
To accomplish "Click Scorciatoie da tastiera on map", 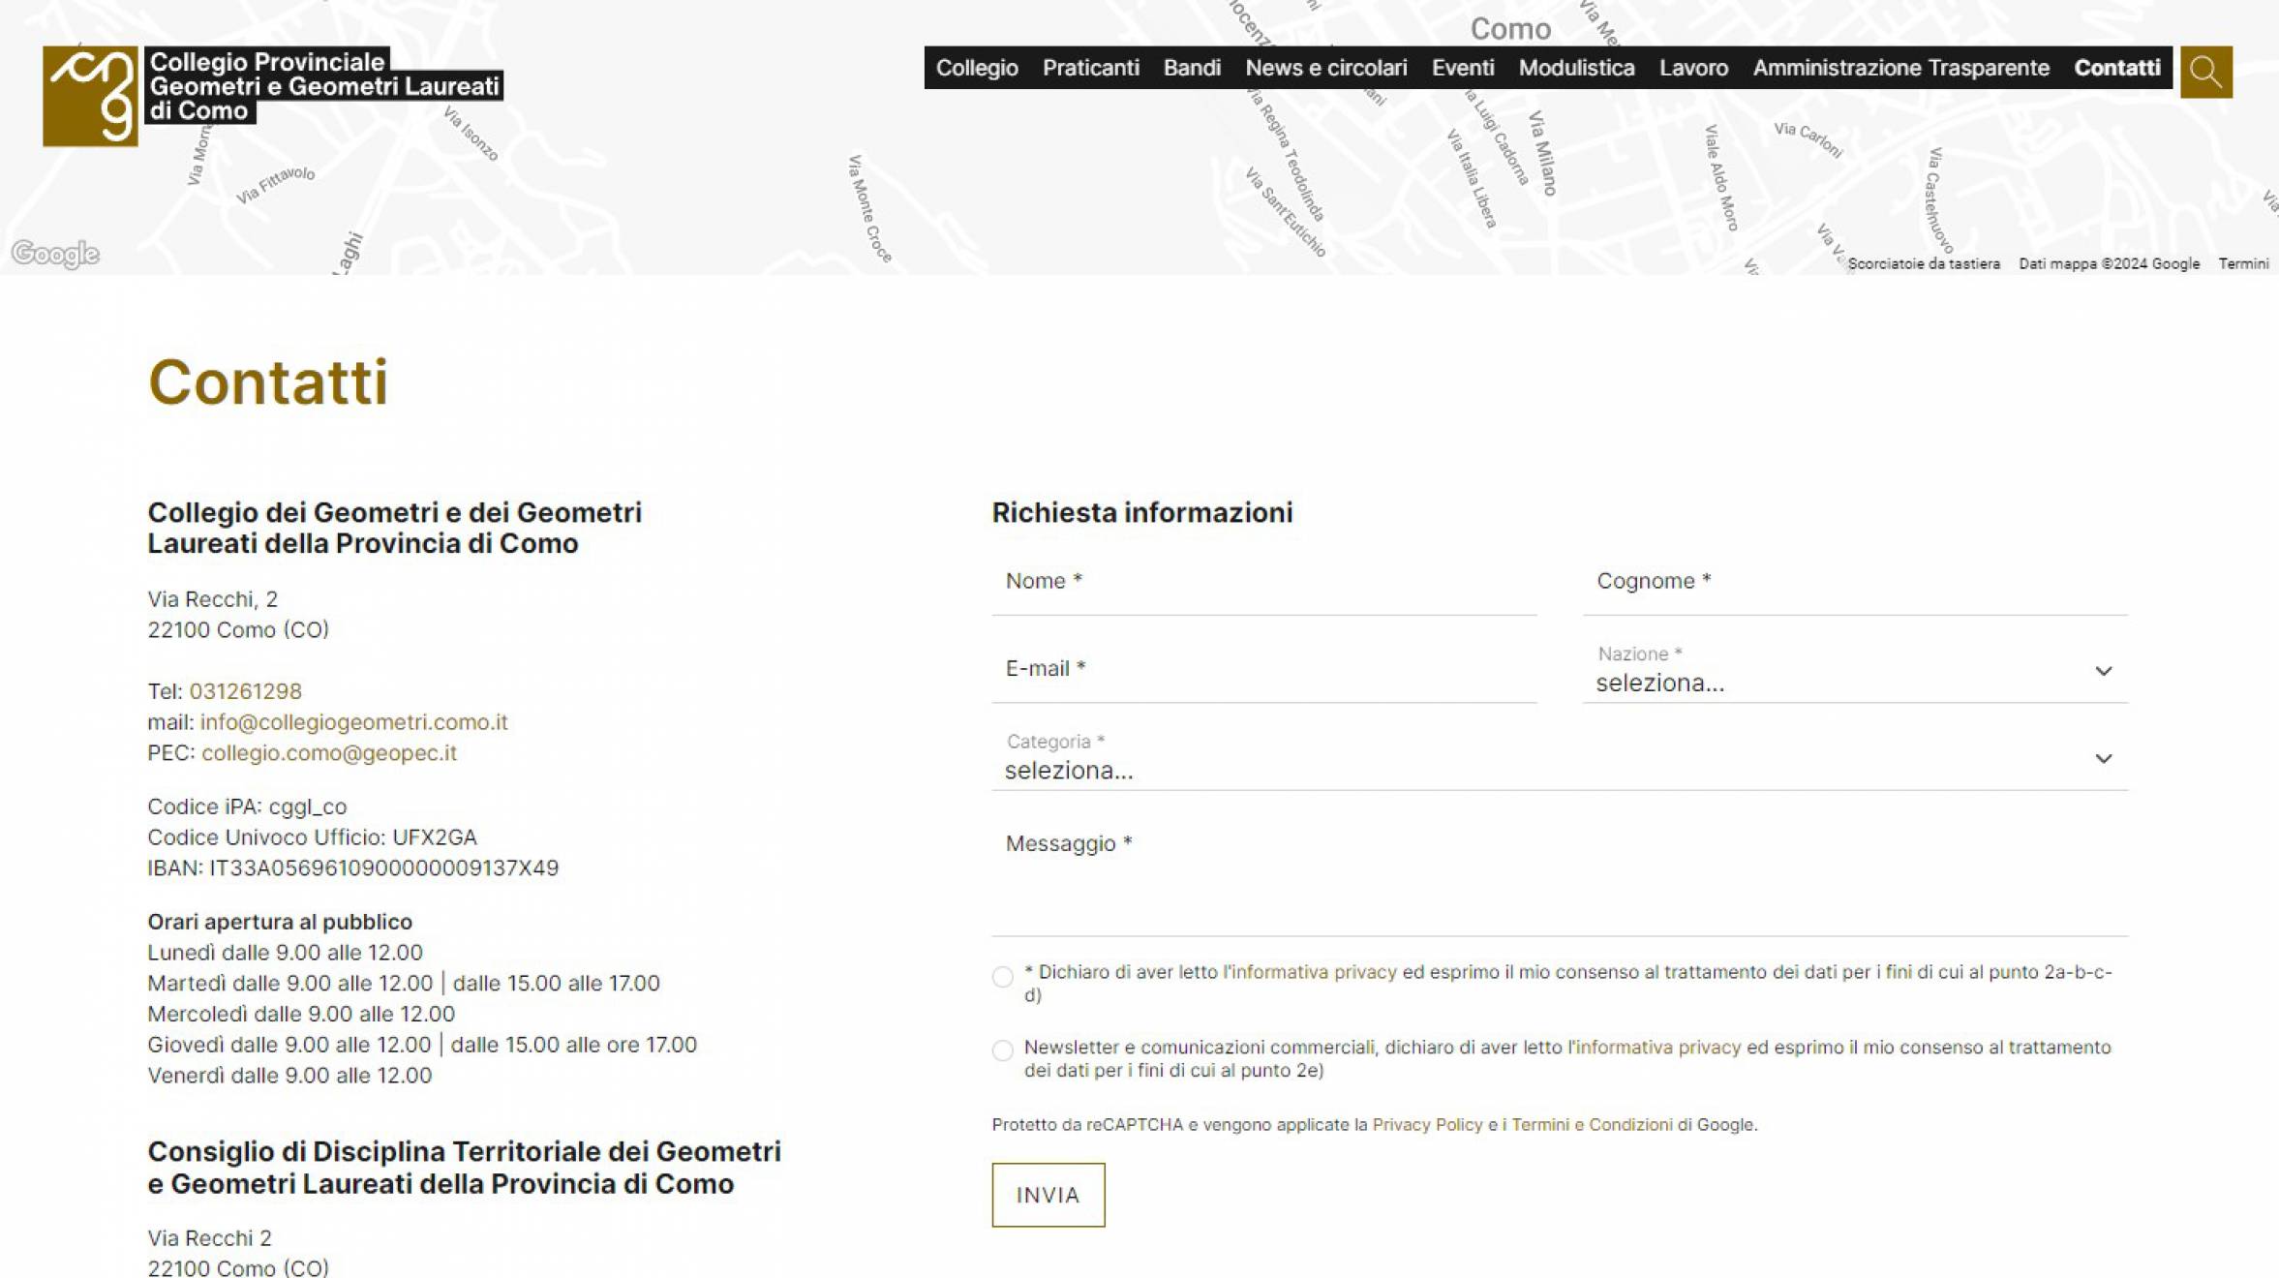I will click(x=1923, y=263).
